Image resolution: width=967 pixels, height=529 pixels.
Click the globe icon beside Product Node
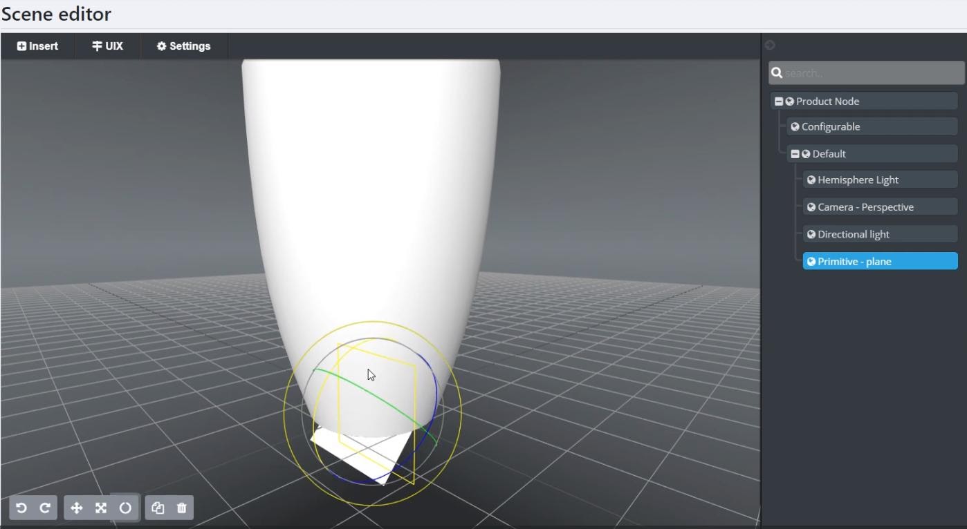click(x=789, y=102)
